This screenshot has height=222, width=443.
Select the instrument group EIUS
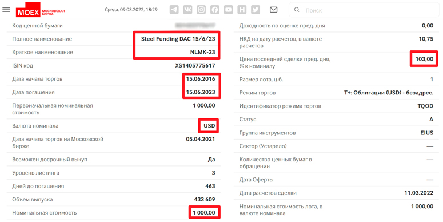427,133
